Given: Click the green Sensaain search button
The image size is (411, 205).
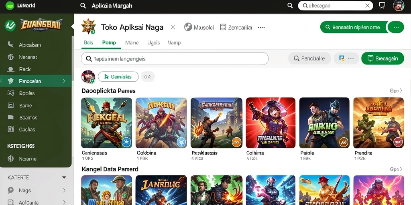Looking at the screenshot, I should (352, 27).
